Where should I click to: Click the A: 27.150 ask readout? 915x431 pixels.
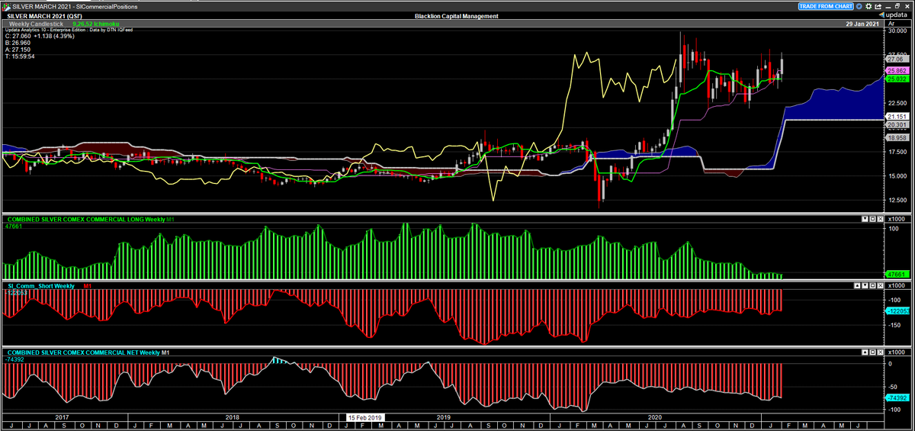tap(16, 50)
